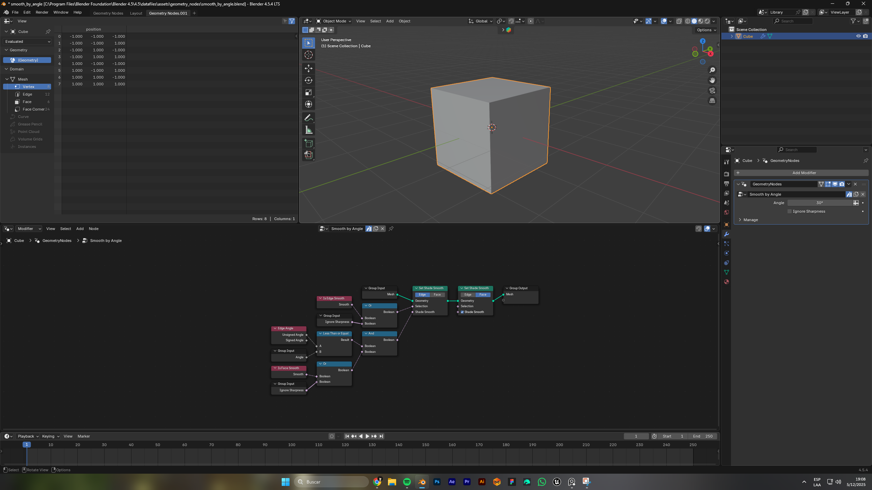This screenshot has height=490, width=872.
Task: Switch to the Layout workspace tab
Action: [136, 13]
